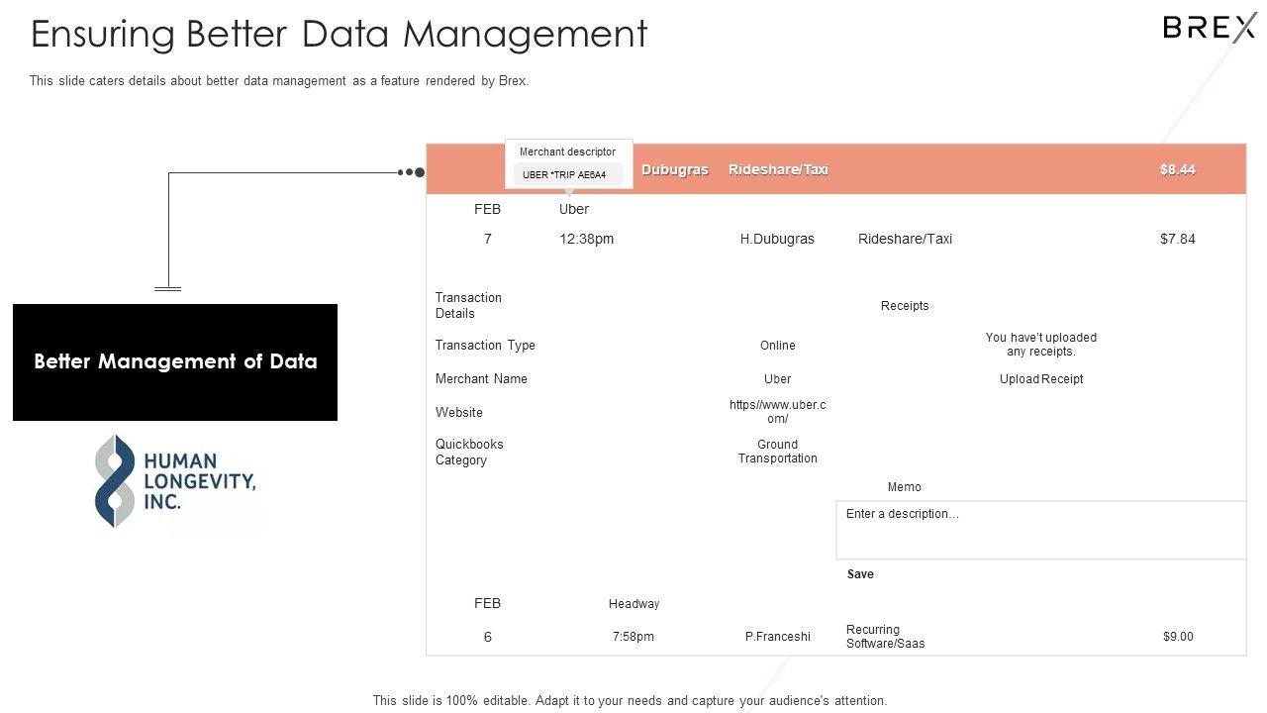
Task: Select the Uber transaction at 12:38pm
Action: point(586,239)
